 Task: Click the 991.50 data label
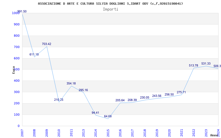point(22,11)
